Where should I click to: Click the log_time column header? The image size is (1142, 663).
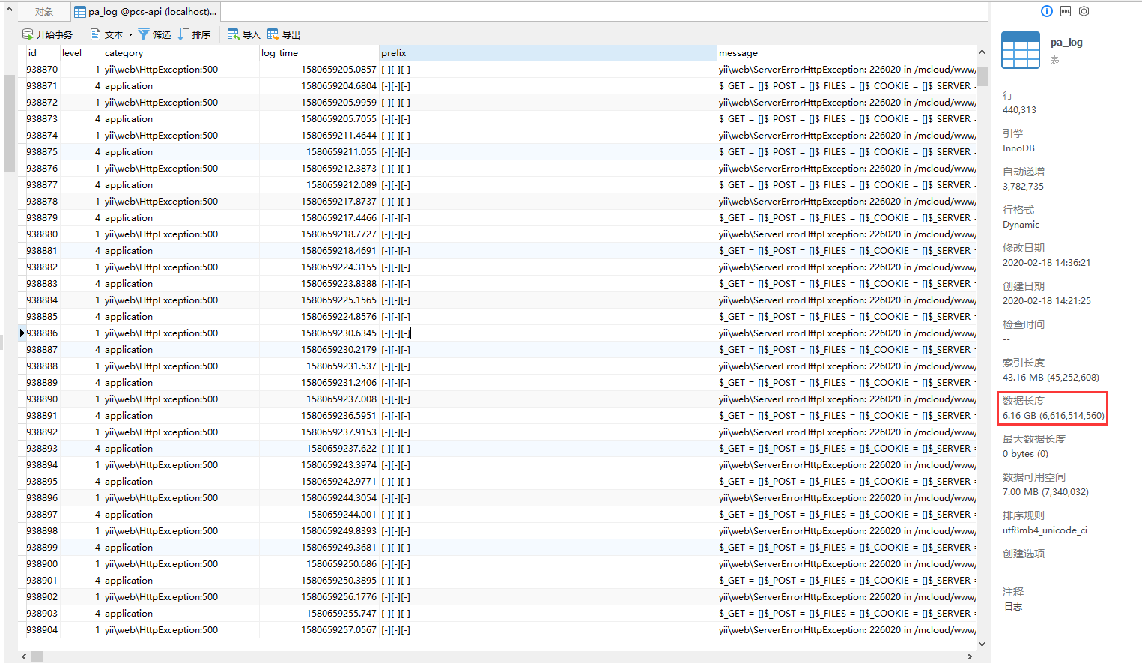[x=318, y=53]
